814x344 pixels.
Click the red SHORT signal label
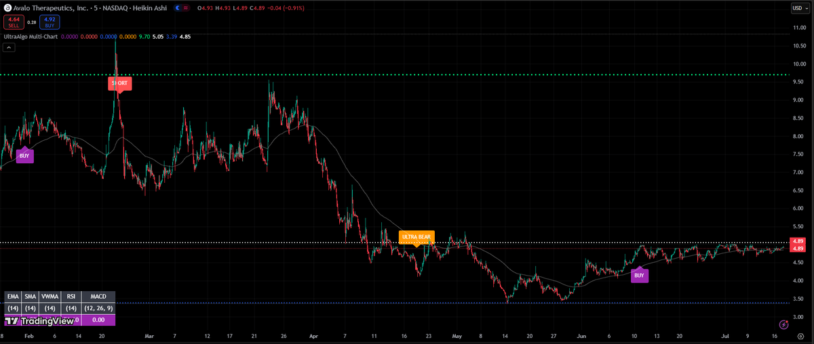pyautogui.click(x=119, y=83)
